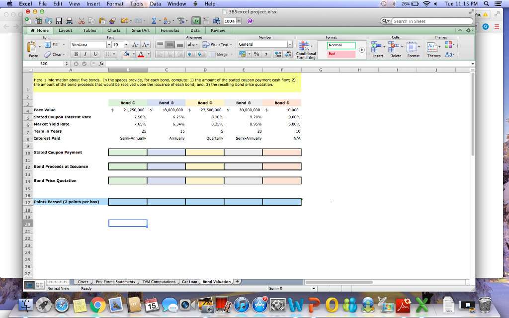The height and width of the screenshot is (318, 509).
Task: Toggle Italic formatting
Action: (85, 54)
